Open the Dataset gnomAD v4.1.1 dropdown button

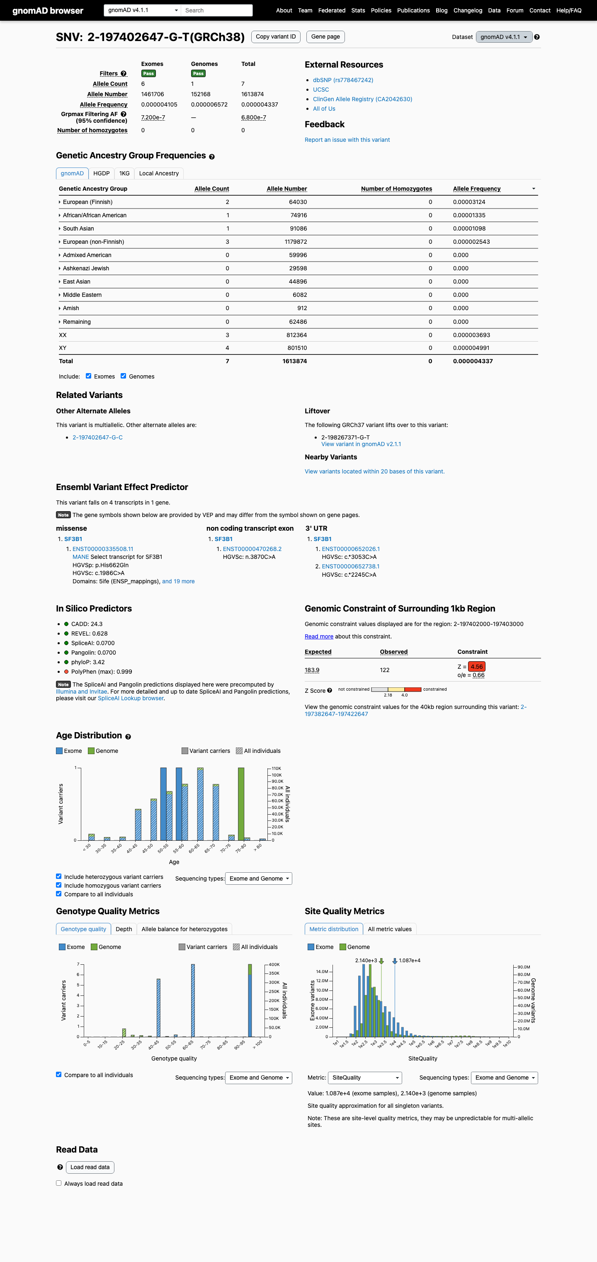(504, 37)
